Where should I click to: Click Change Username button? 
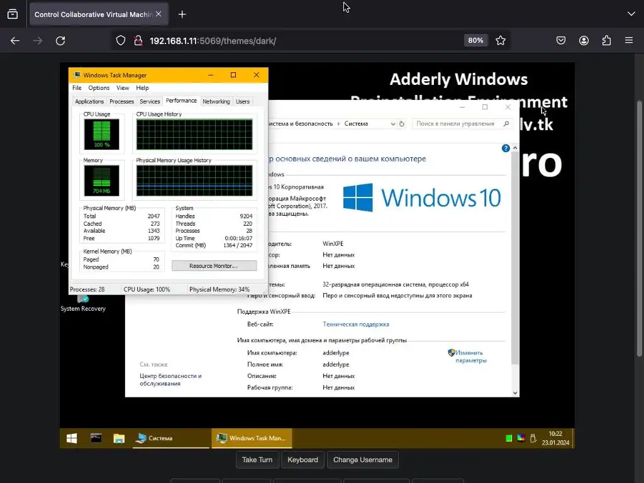[x=363, y=460]
